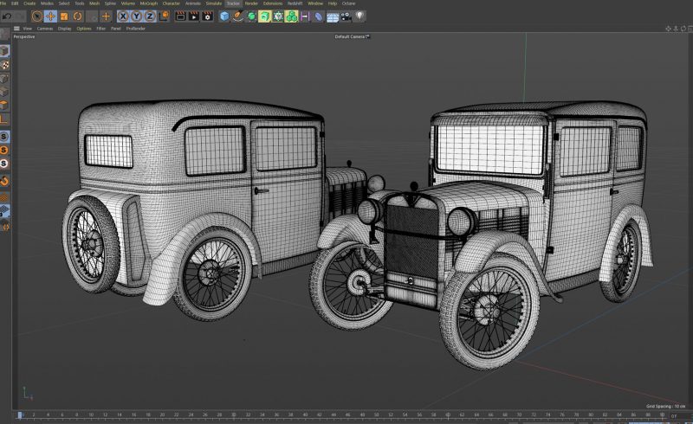Click viewport rotate navigation icon at top right
Screen dimensions: 693x424
point(683,29)
